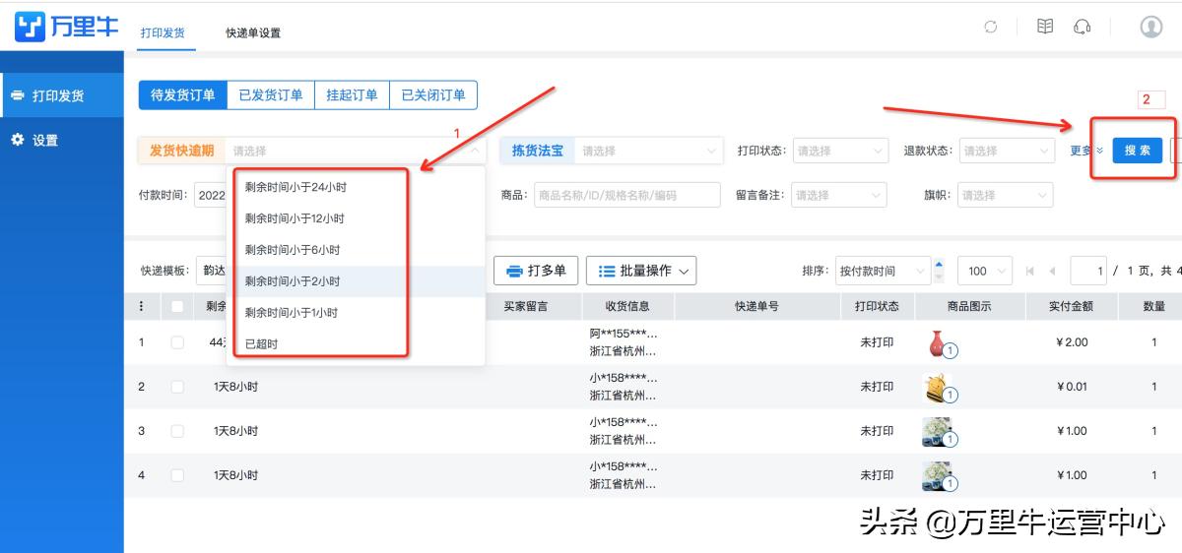Select the 已关闭订单 tab
This screenshot has width=1182, height=553.
pos(433,95)
